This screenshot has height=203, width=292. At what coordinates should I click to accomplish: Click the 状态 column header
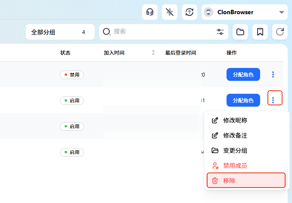tap(65, 53)
